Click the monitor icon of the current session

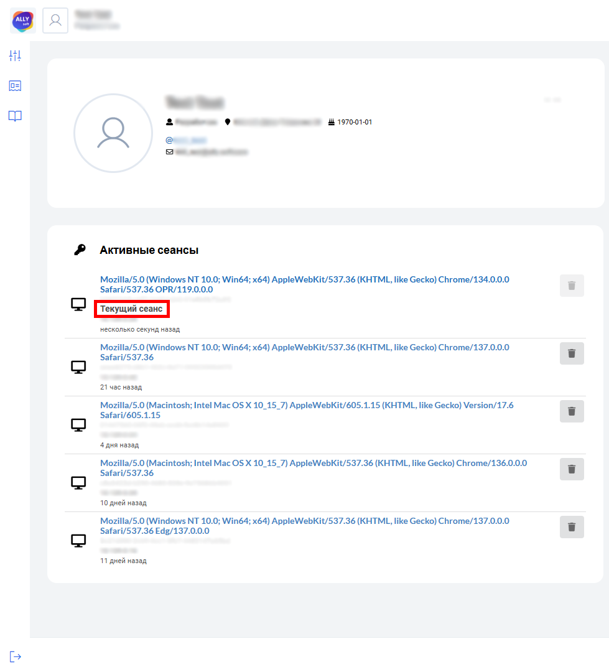pos(78,304)
